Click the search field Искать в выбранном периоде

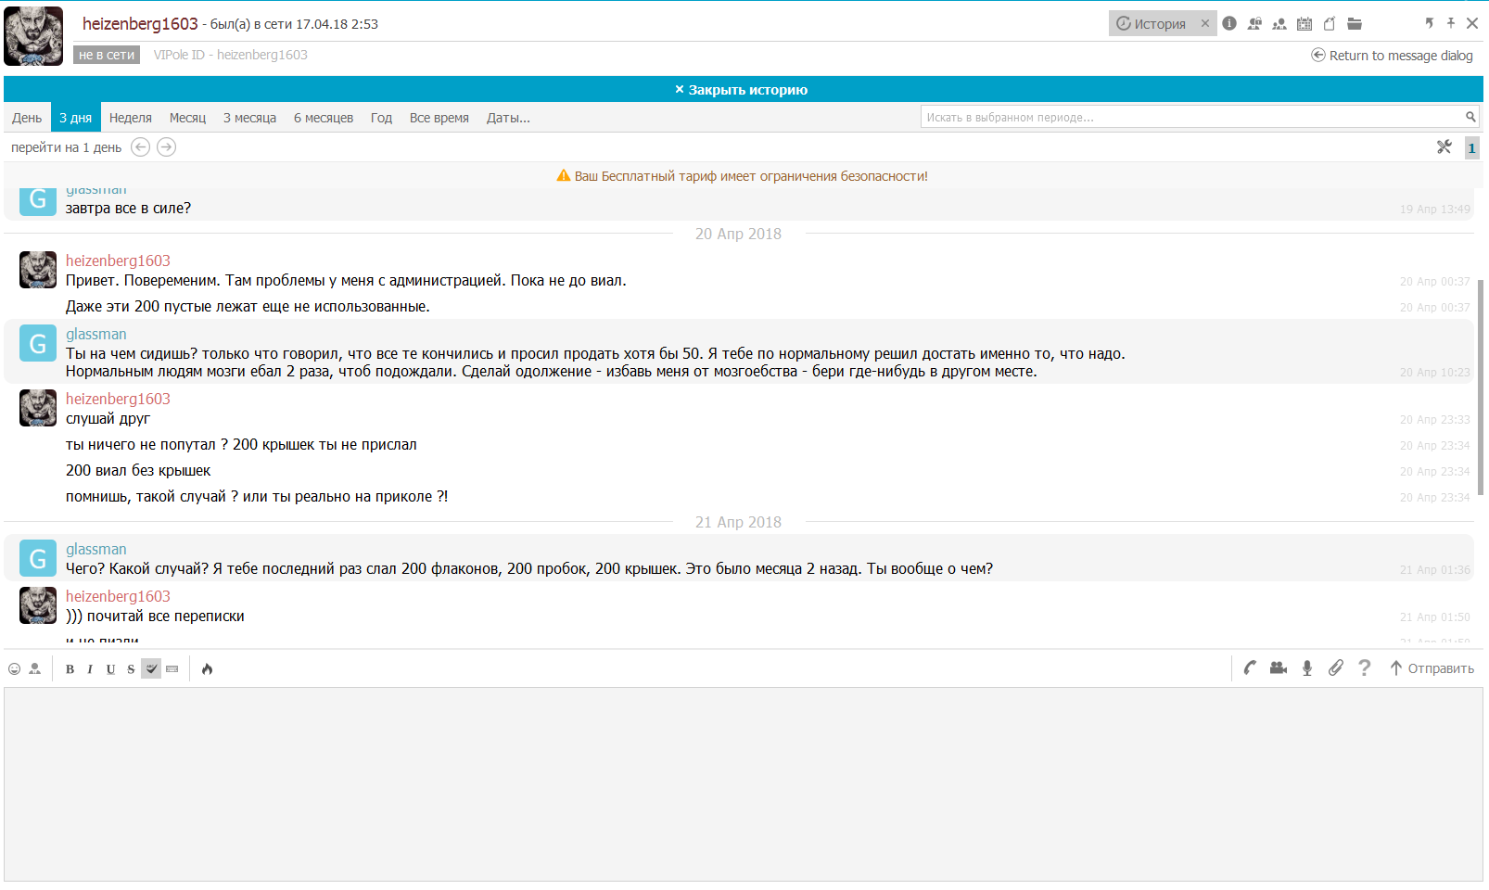tap(1191, 118)
